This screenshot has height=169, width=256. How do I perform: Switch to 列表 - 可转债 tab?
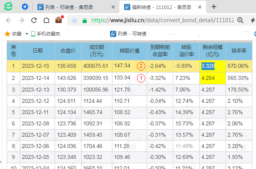(x=72, y=7)
